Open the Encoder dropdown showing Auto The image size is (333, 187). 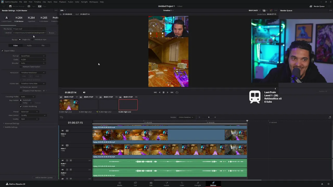click(33, 63)
